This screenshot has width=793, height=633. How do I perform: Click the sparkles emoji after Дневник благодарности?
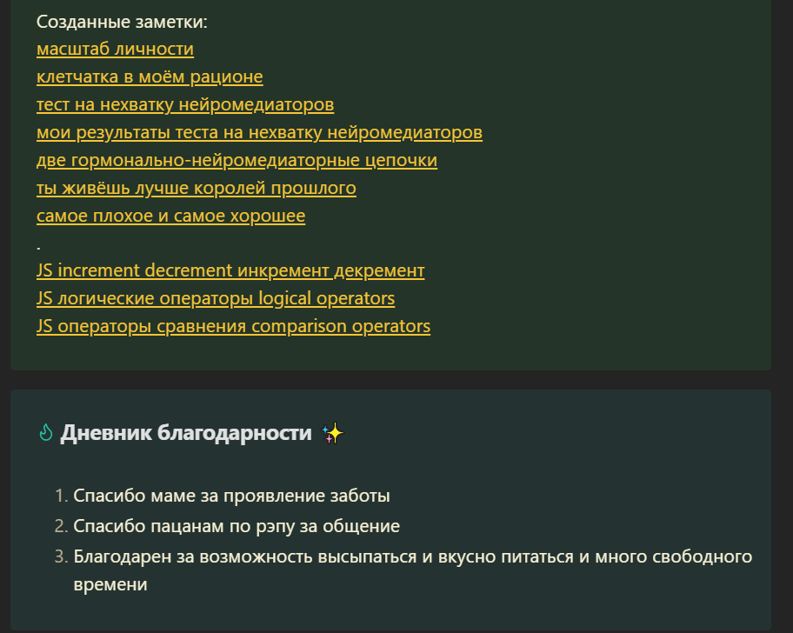point(333,433)
